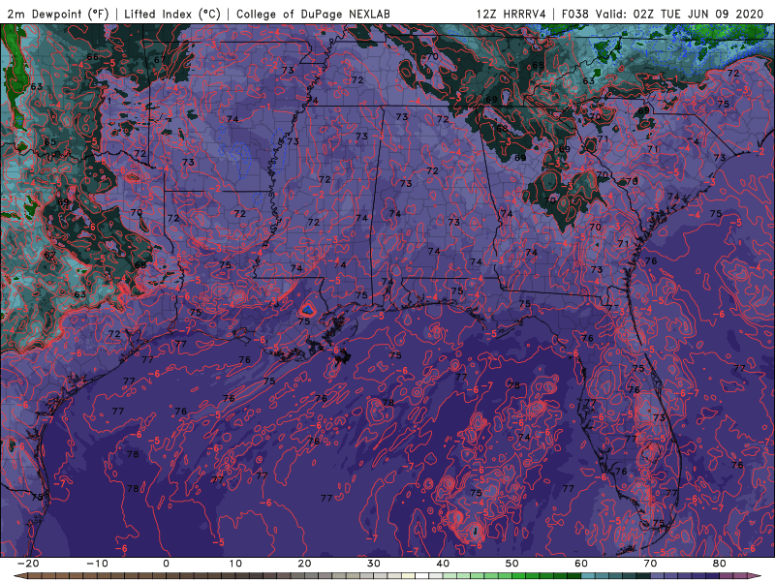Click the 0 tick label on the color scale
775x581 pixels.
point(166,564)
